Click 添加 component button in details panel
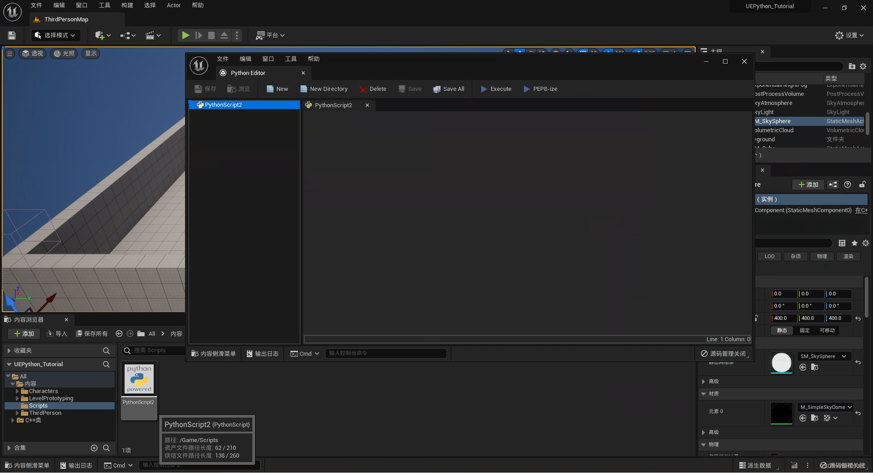Viewport: 873px width, 473px height. coord(808,185)
